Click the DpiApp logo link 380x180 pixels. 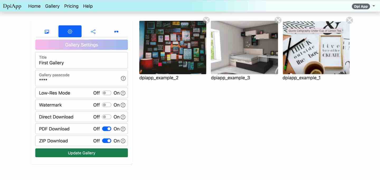12,6
